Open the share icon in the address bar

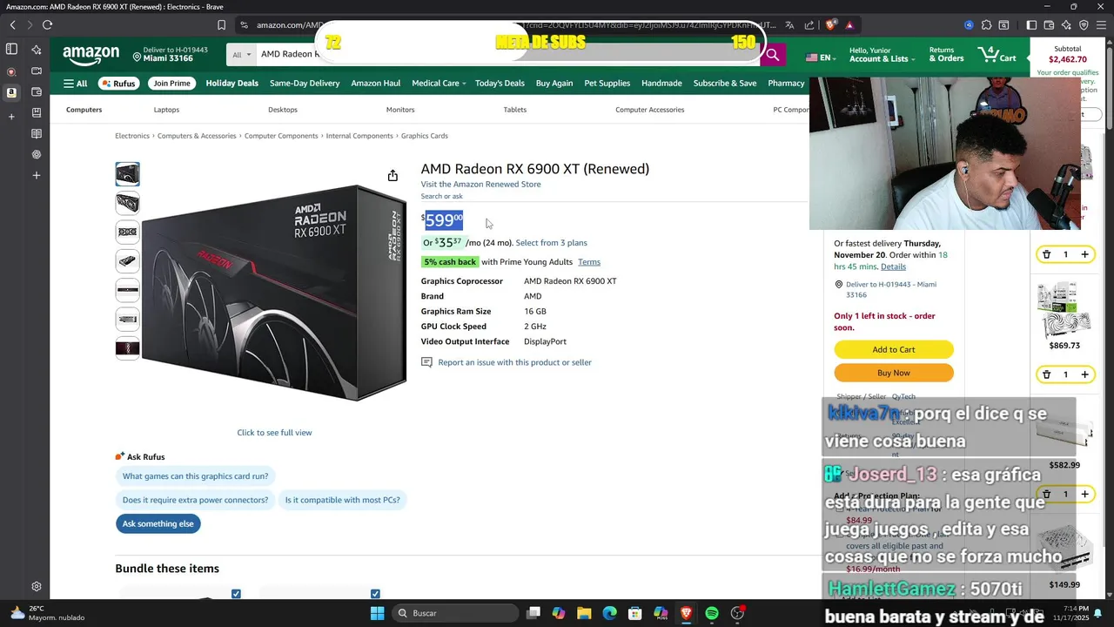(809, 25)
